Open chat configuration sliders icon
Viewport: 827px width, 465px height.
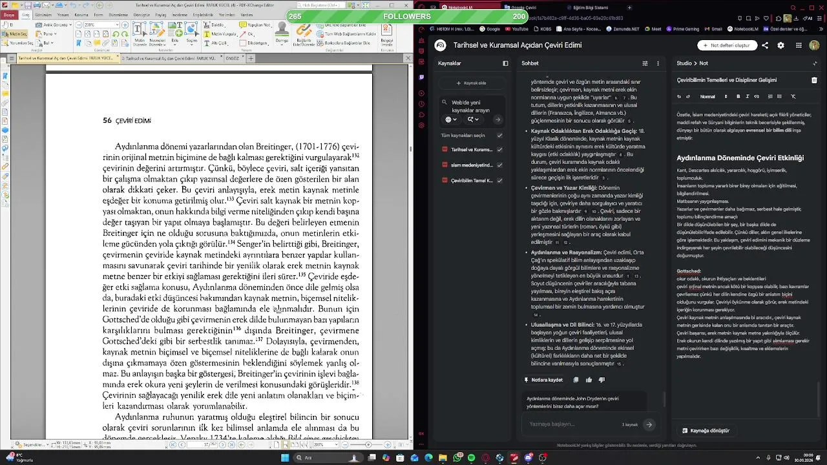pyautogui.click(x=645, y=63)
